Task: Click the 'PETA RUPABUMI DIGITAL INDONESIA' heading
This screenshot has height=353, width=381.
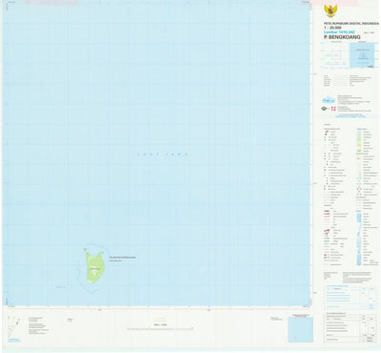Action: click(351, 24)
